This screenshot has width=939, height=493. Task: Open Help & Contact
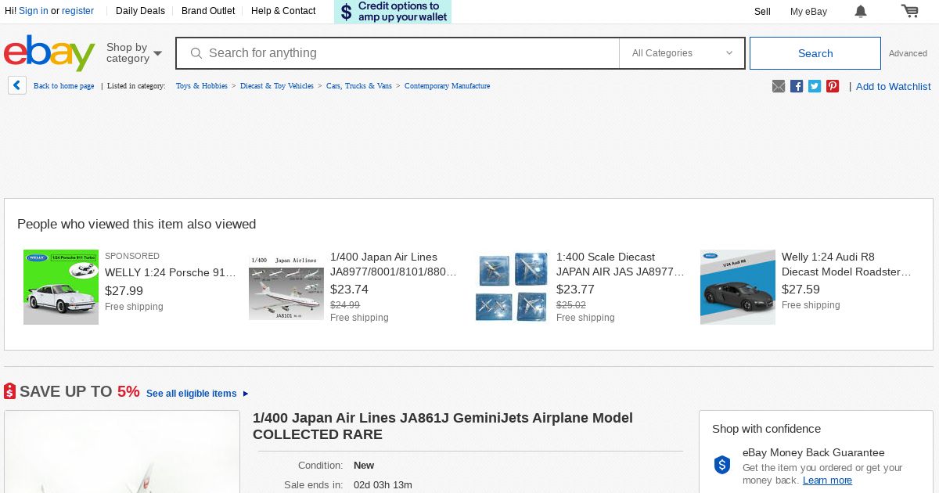point(283,11)
